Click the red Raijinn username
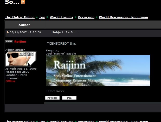Screen dimensions: 161x122 pos(20,42)
